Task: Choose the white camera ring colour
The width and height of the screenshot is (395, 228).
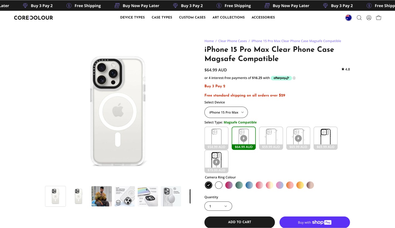Action: [x=219, y=185]
